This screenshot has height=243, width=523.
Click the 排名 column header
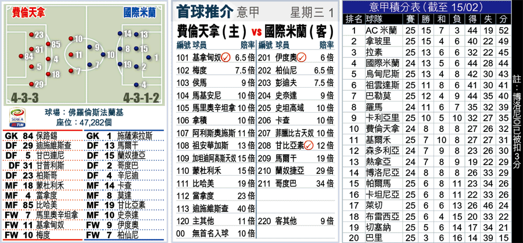(x=354, y=19)
